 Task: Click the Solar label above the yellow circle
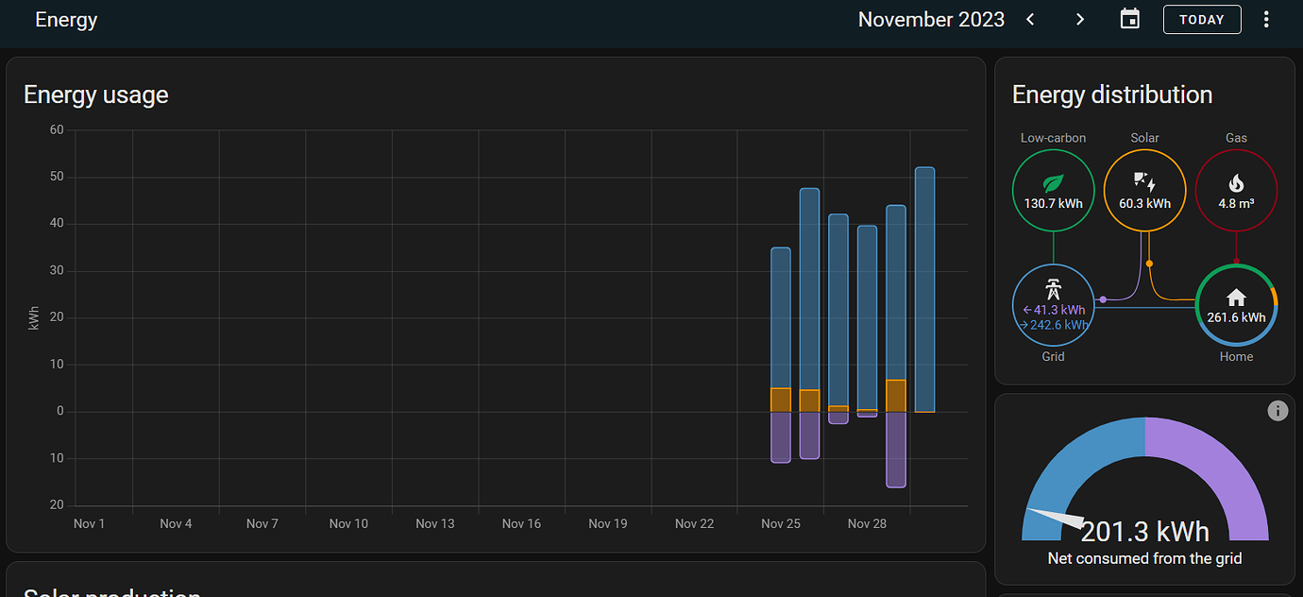pos(1144,138)
